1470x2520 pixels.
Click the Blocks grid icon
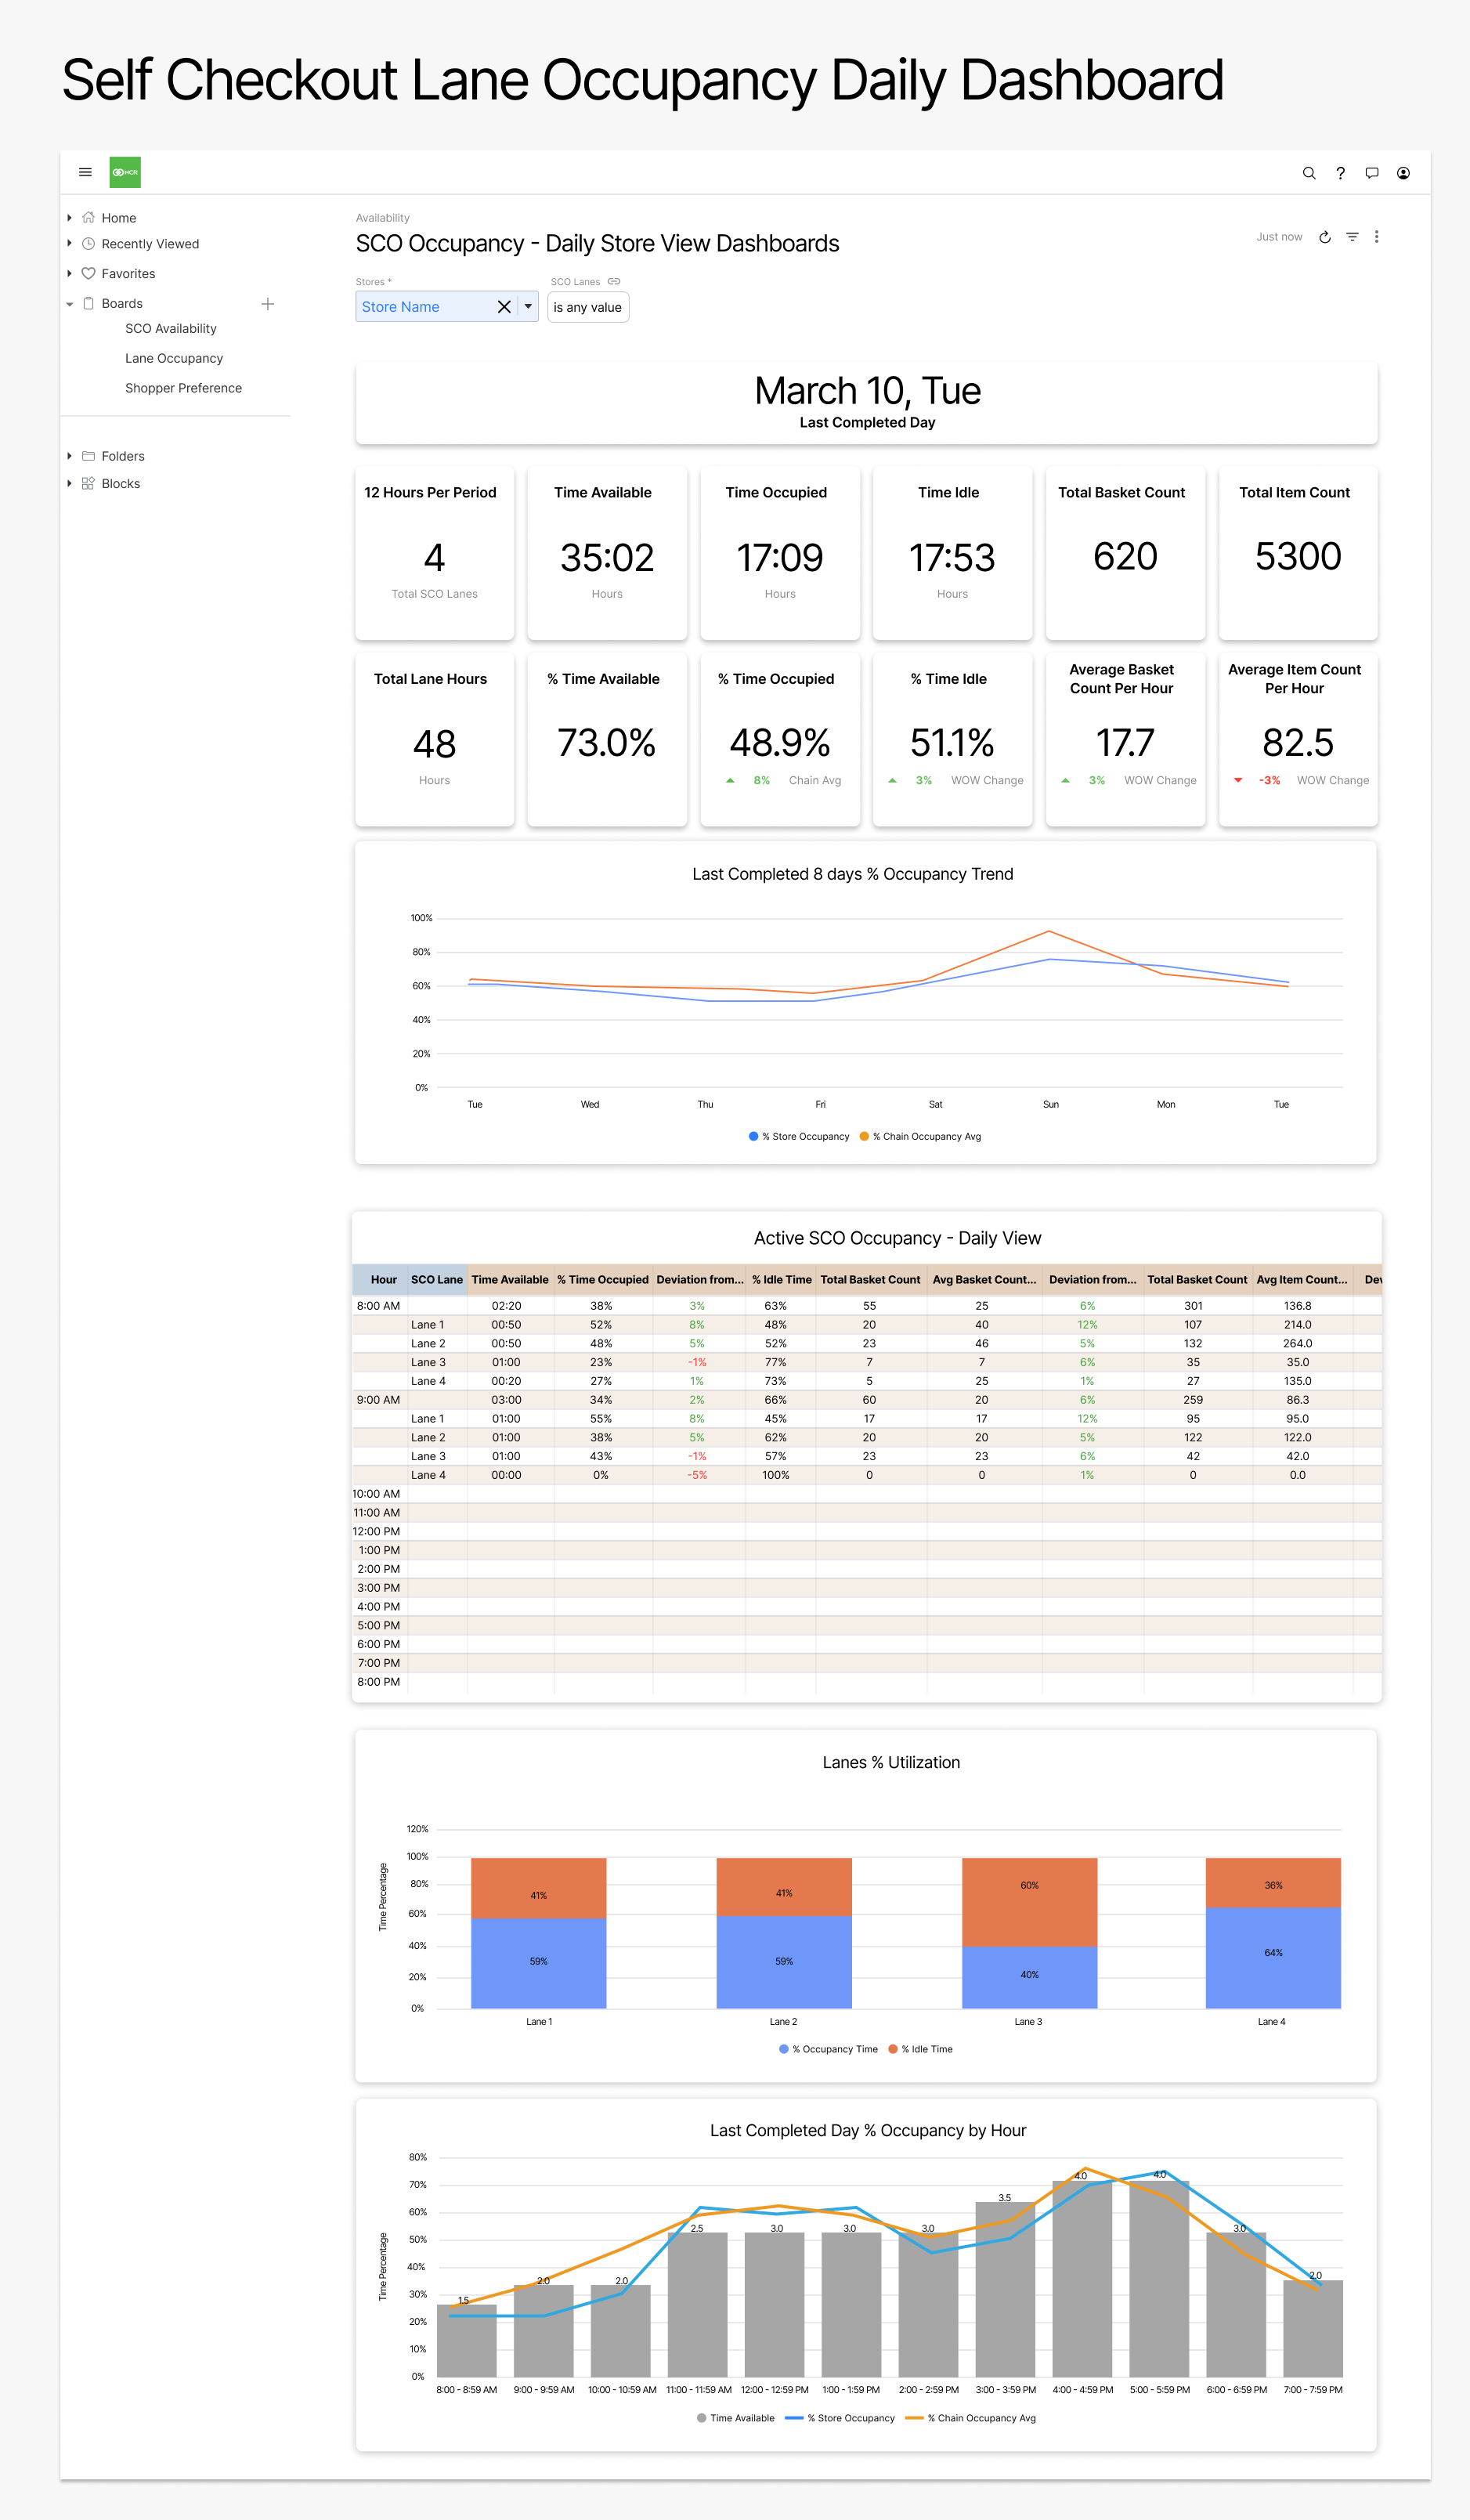pos(88,483)
